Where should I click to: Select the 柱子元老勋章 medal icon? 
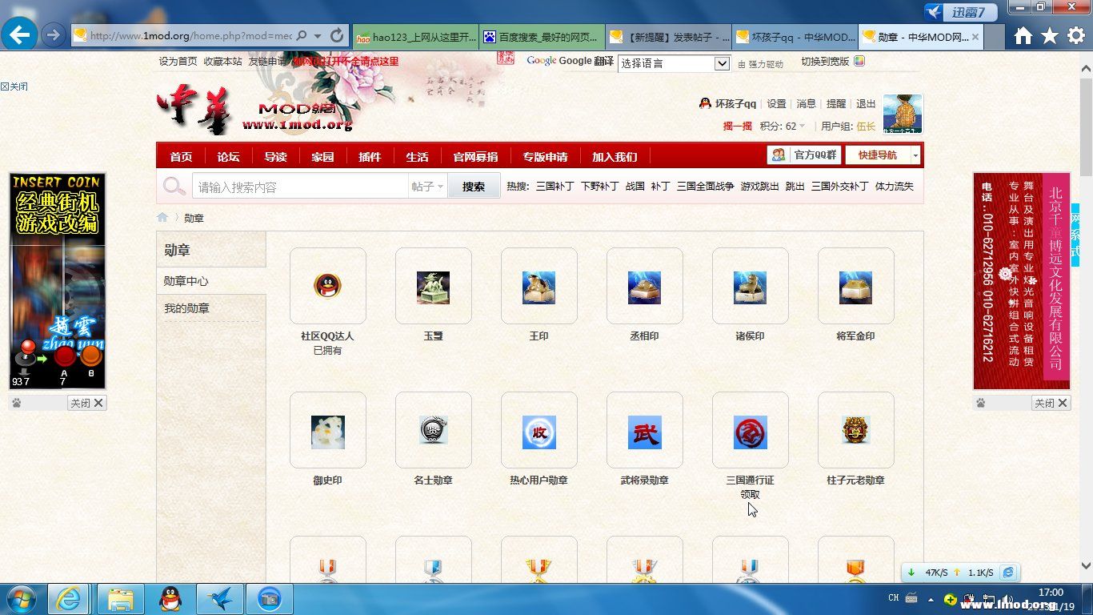tap(855, 431)
